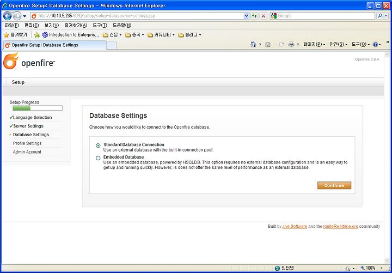The width and height of the screenshot is (392, 273).
Task: Expand the 신문 favorites folder
Action: pos(112,35)
